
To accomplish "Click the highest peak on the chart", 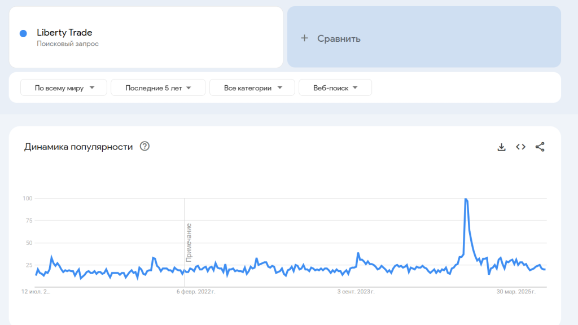I will [x=465, y=199].
